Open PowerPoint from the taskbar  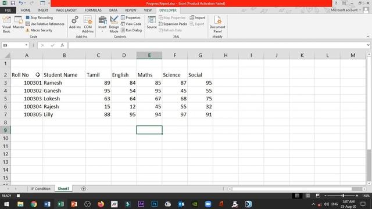pyautogui.click(x=74, y=204)
